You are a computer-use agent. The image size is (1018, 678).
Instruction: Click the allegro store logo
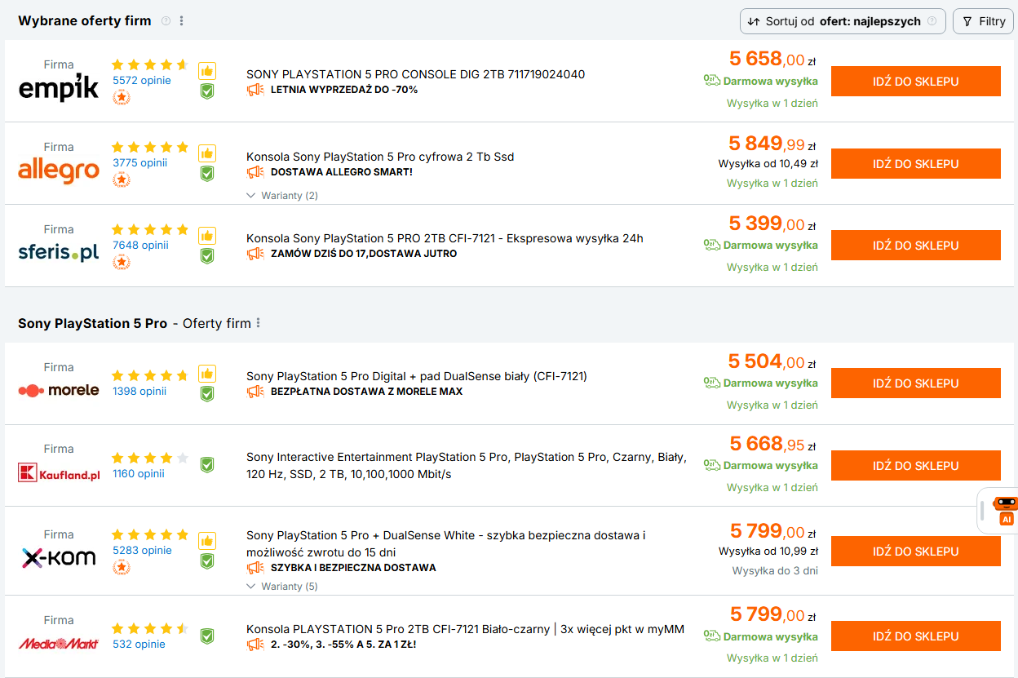tap(58, 171)
